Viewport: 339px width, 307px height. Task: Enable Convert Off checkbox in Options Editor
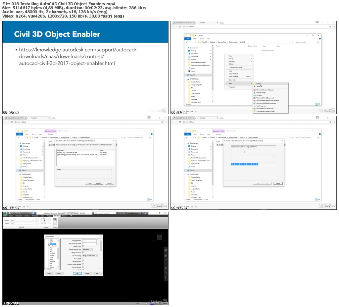[83, 259]
